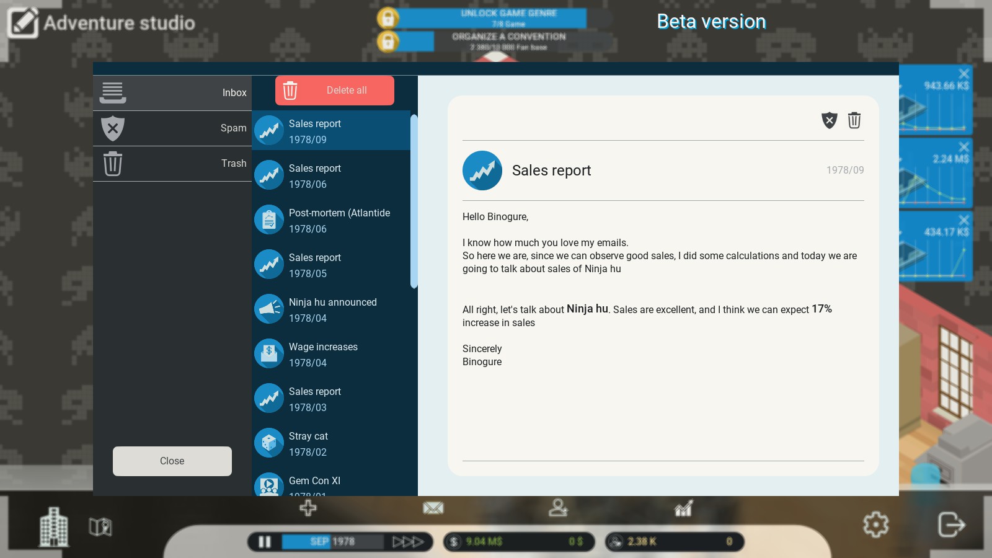Switch to the Spam folder
Screen dimensions: 992x558
coord(172,128)
